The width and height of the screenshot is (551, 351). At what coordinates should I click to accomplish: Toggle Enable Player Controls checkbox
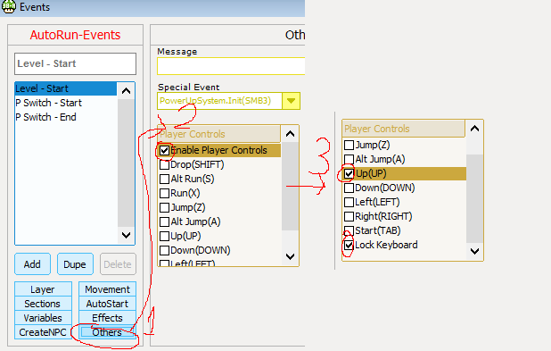point(164,151)
